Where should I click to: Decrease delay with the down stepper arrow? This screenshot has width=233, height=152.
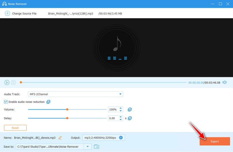121,120
